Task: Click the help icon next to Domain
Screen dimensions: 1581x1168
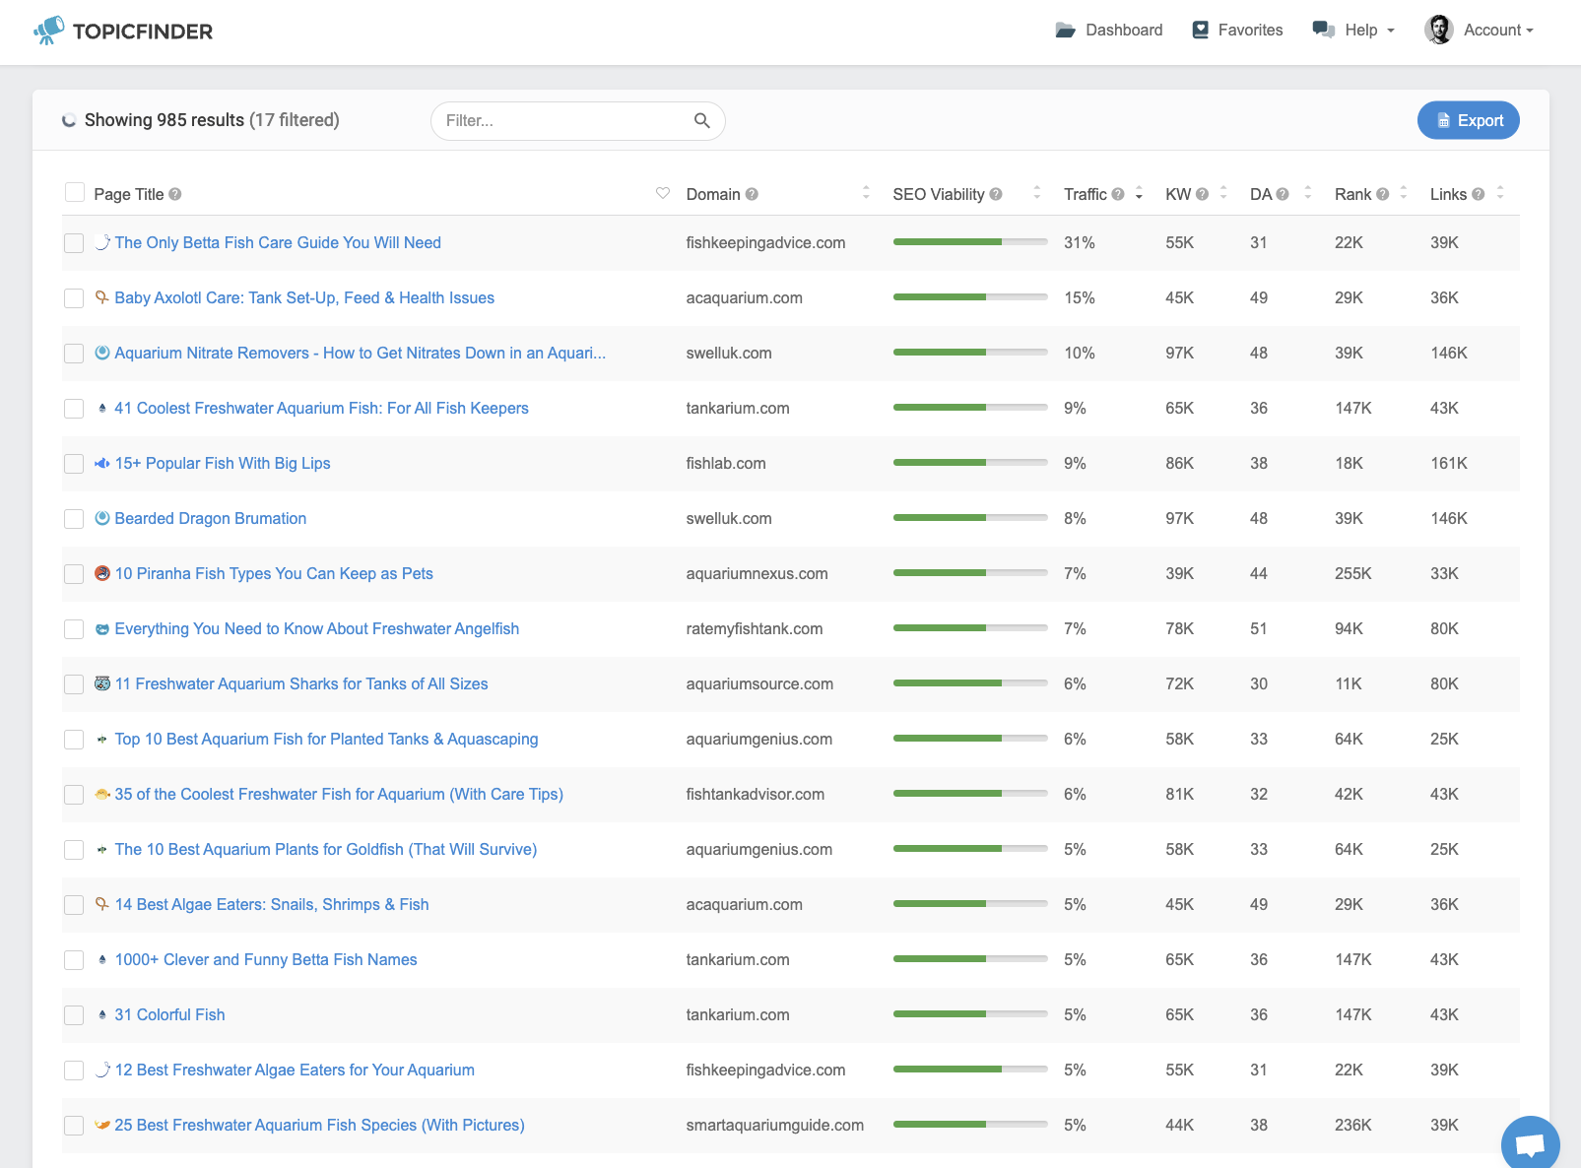Action: click(x=752, y=194)
